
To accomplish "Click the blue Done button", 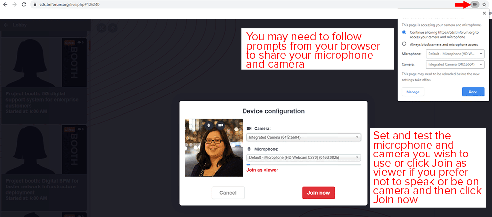I will 473,92.
